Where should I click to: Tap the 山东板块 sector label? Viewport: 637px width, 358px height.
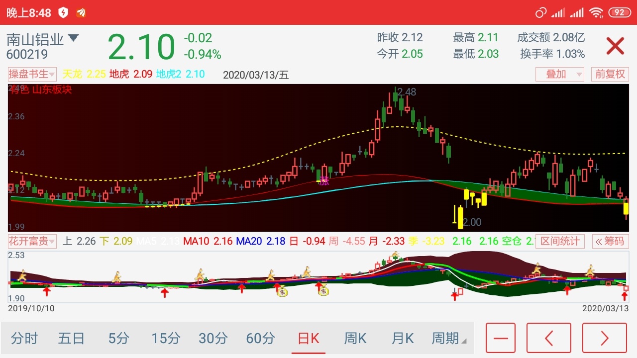(52, 89)
